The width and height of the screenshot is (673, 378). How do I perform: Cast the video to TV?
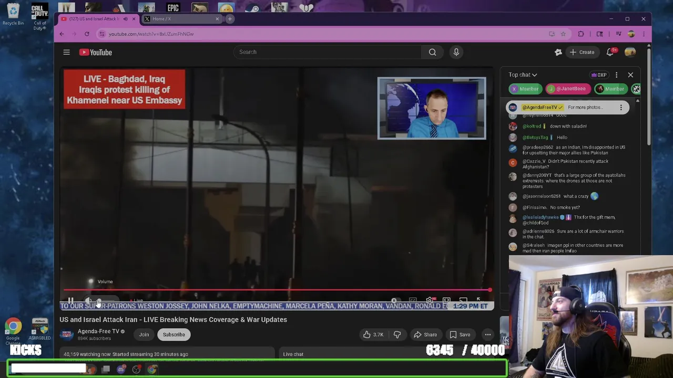[463, 301]
